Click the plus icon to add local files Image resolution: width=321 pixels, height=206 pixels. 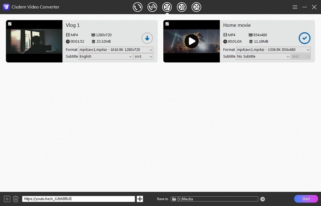pos(6,199)
